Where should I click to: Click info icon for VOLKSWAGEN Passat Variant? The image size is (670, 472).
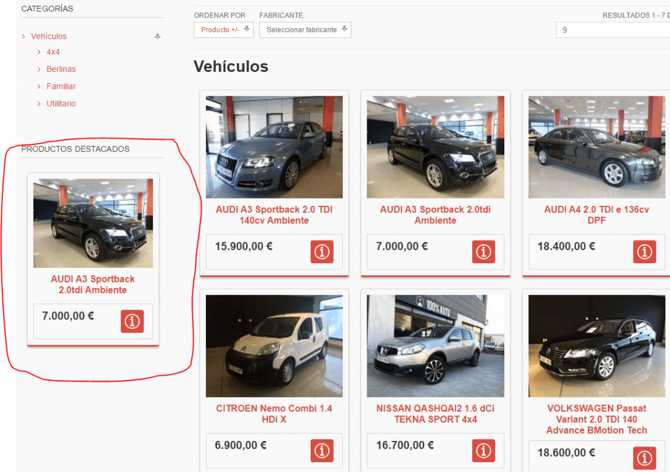pyautogui.click(x=644, y=458)
